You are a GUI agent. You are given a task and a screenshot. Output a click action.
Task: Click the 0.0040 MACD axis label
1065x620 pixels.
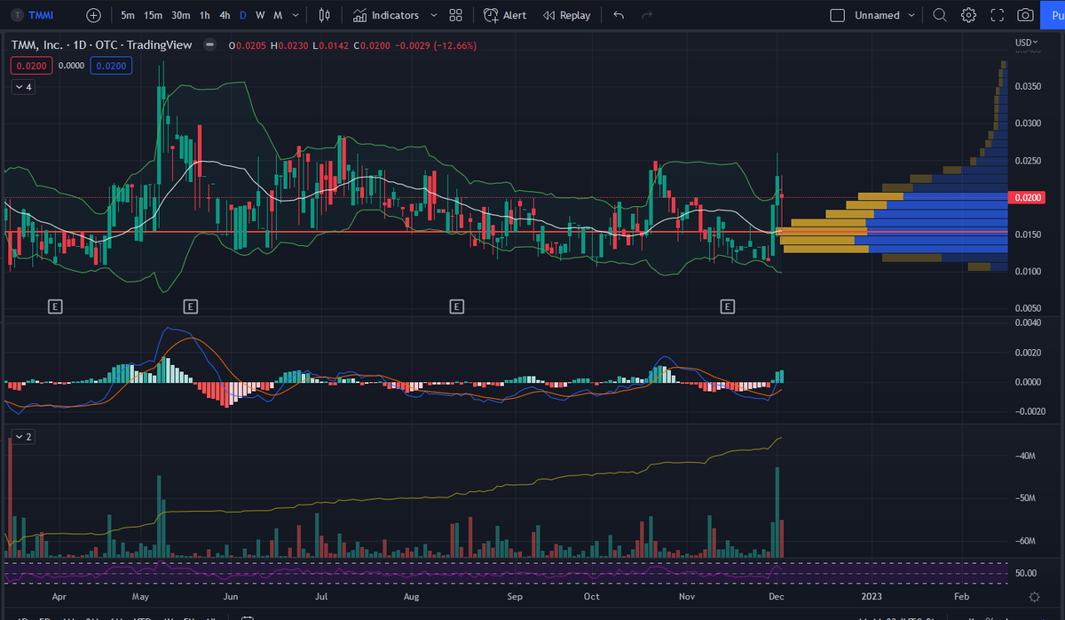pyautogui.click(x=1027, y=323)
